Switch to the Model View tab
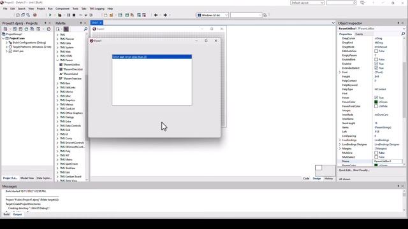 27,178
